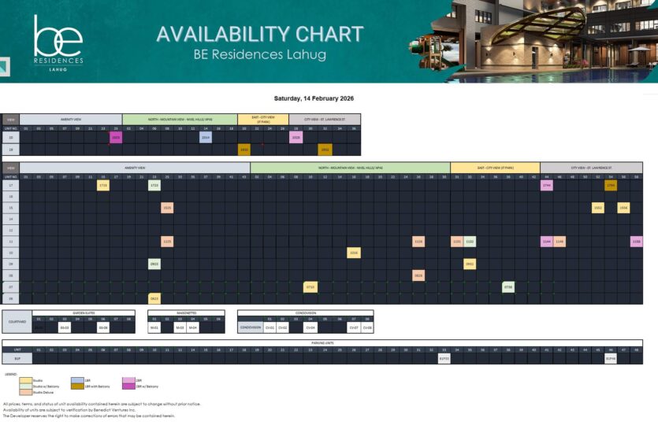The width and height of the screenshot is (658, 425).
Task: Select condovision unit CV-08
Action: [367, 327]
